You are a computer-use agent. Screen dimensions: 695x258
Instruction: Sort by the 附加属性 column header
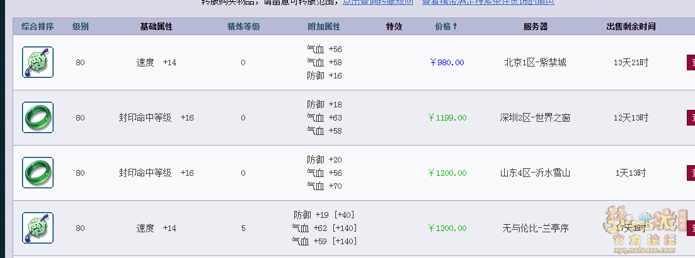tap(324, 26)
